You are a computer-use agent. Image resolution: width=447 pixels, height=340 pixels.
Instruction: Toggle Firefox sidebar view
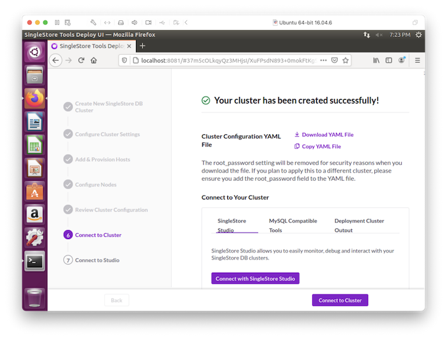click(x=389, y=61)
